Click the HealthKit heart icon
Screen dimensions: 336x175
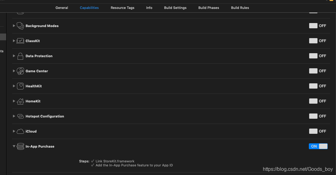(20, 86)
